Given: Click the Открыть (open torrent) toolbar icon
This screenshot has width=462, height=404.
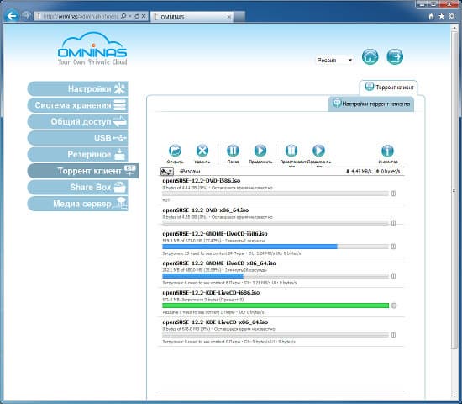Looking at the screenshot, I should pyautogui.click(x=175, y=151).
